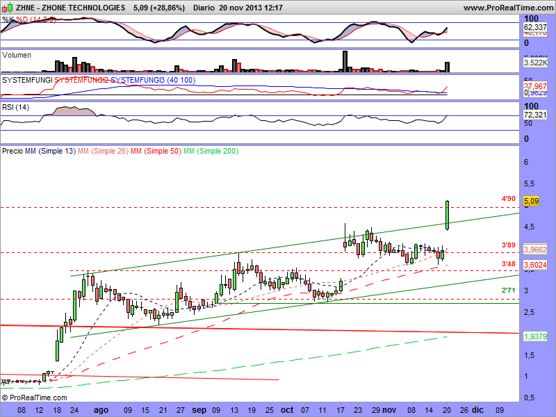Click the 4,5 price axis label
The width and height of the screenshot is (556, 417).
pyautogui.click(x=530, y=227)
